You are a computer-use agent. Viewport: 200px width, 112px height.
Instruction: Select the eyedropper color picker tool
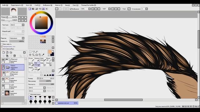pos(43,55)
